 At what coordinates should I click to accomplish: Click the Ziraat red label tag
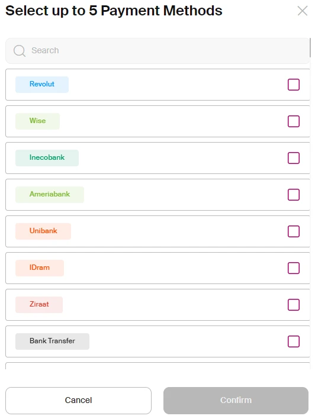39,305
